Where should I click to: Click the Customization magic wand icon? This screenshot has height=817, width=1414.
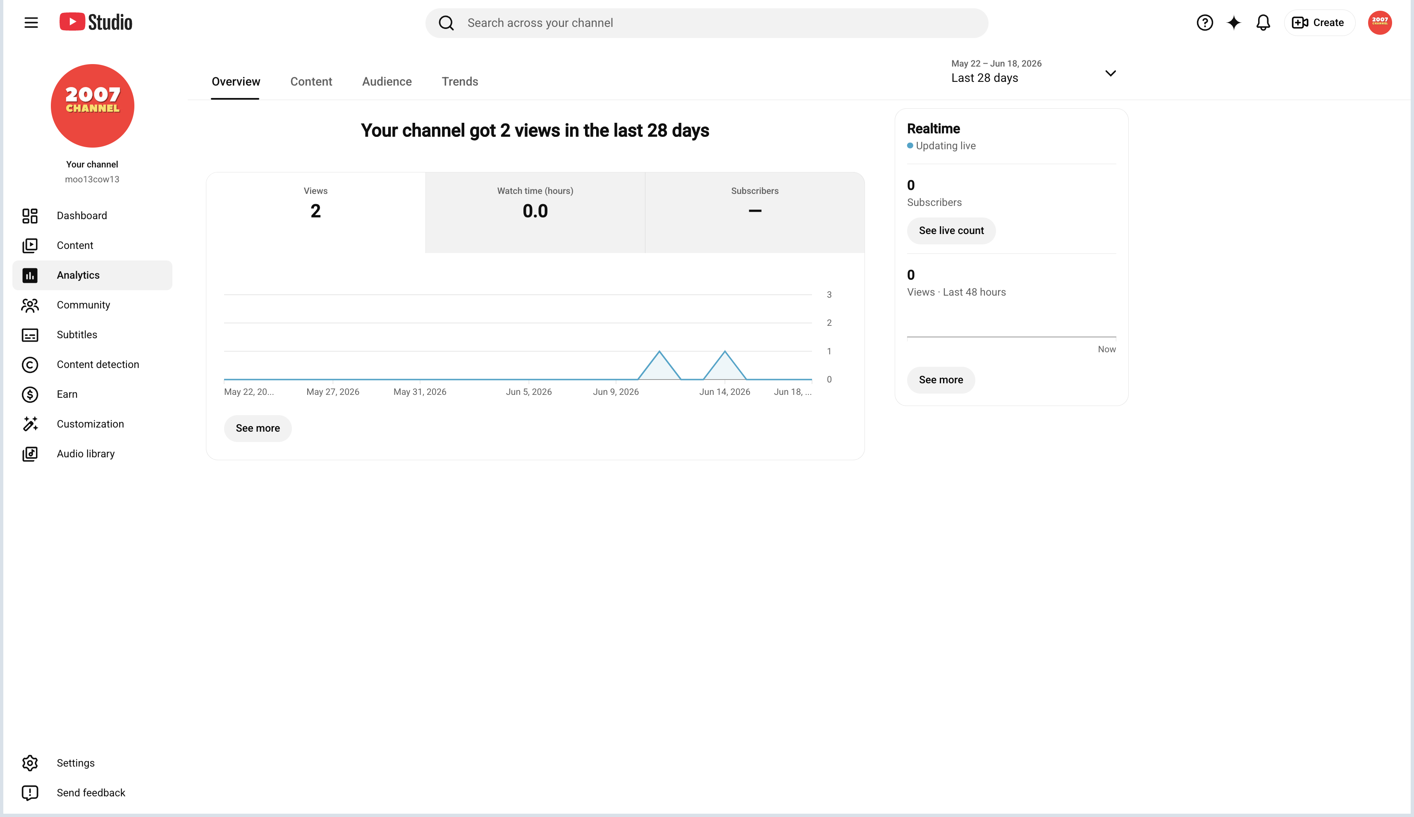tap(30, 424)
